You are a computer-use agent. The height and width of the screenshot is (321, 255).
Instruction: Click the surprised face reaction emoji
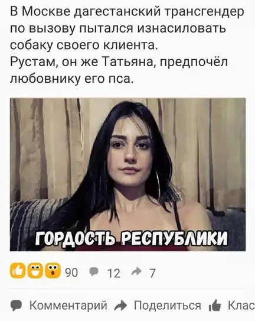53,271
